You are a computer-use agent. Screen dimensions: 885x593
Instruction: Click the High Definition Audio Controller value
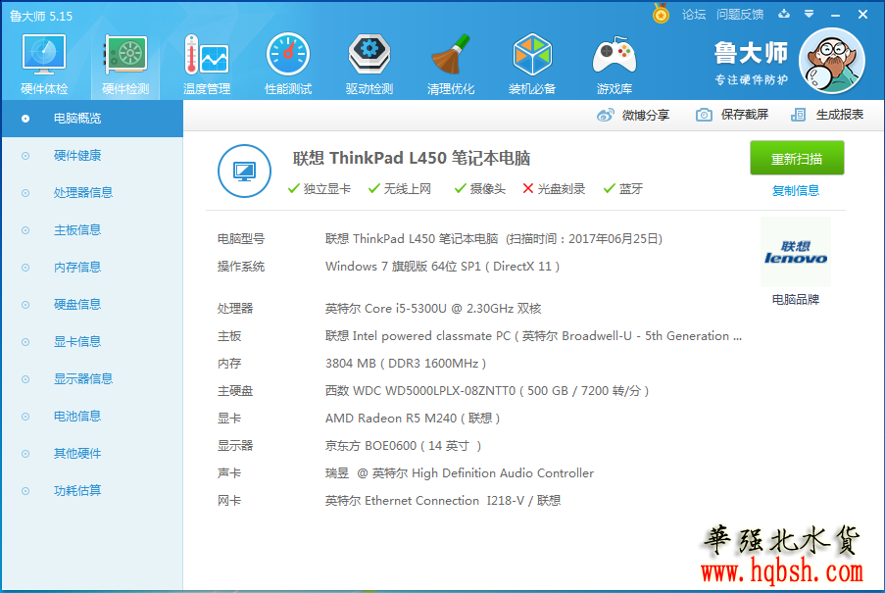460,473
